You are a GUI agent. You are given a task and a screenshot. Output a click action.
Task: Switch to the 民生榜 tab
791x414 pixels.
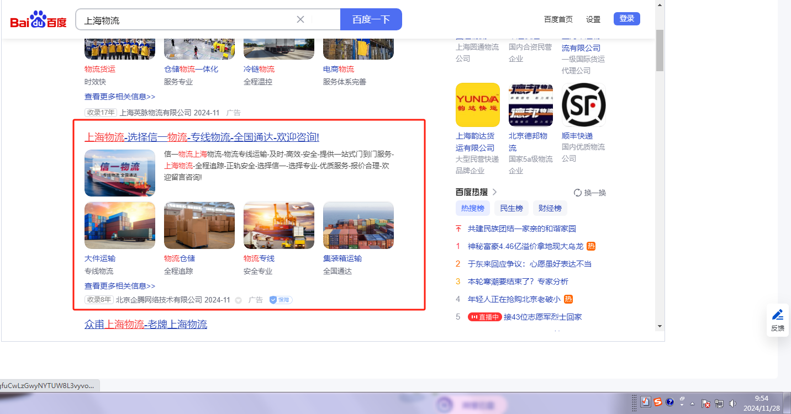511,208
